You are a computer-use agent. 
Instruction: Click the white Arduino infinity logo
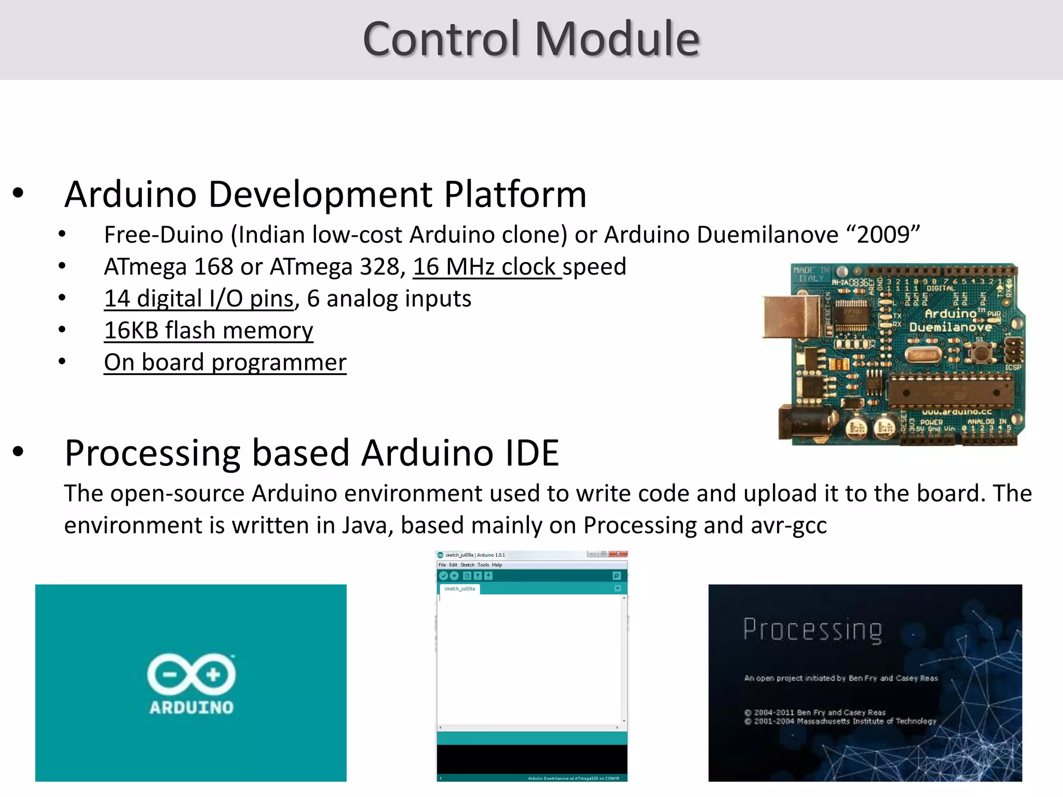[x=191, y=674]
